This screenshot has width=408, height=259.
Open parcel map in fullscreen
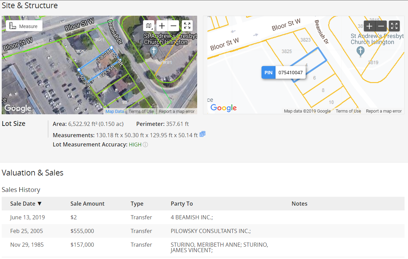click(x=394, y=26)
